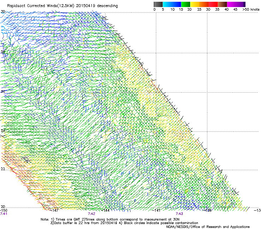Select the cyan-blue 5-15 knots legend swatch
The width and height of the screenshot is (261, 229).
pyautogui.click(x=172, y=4)
